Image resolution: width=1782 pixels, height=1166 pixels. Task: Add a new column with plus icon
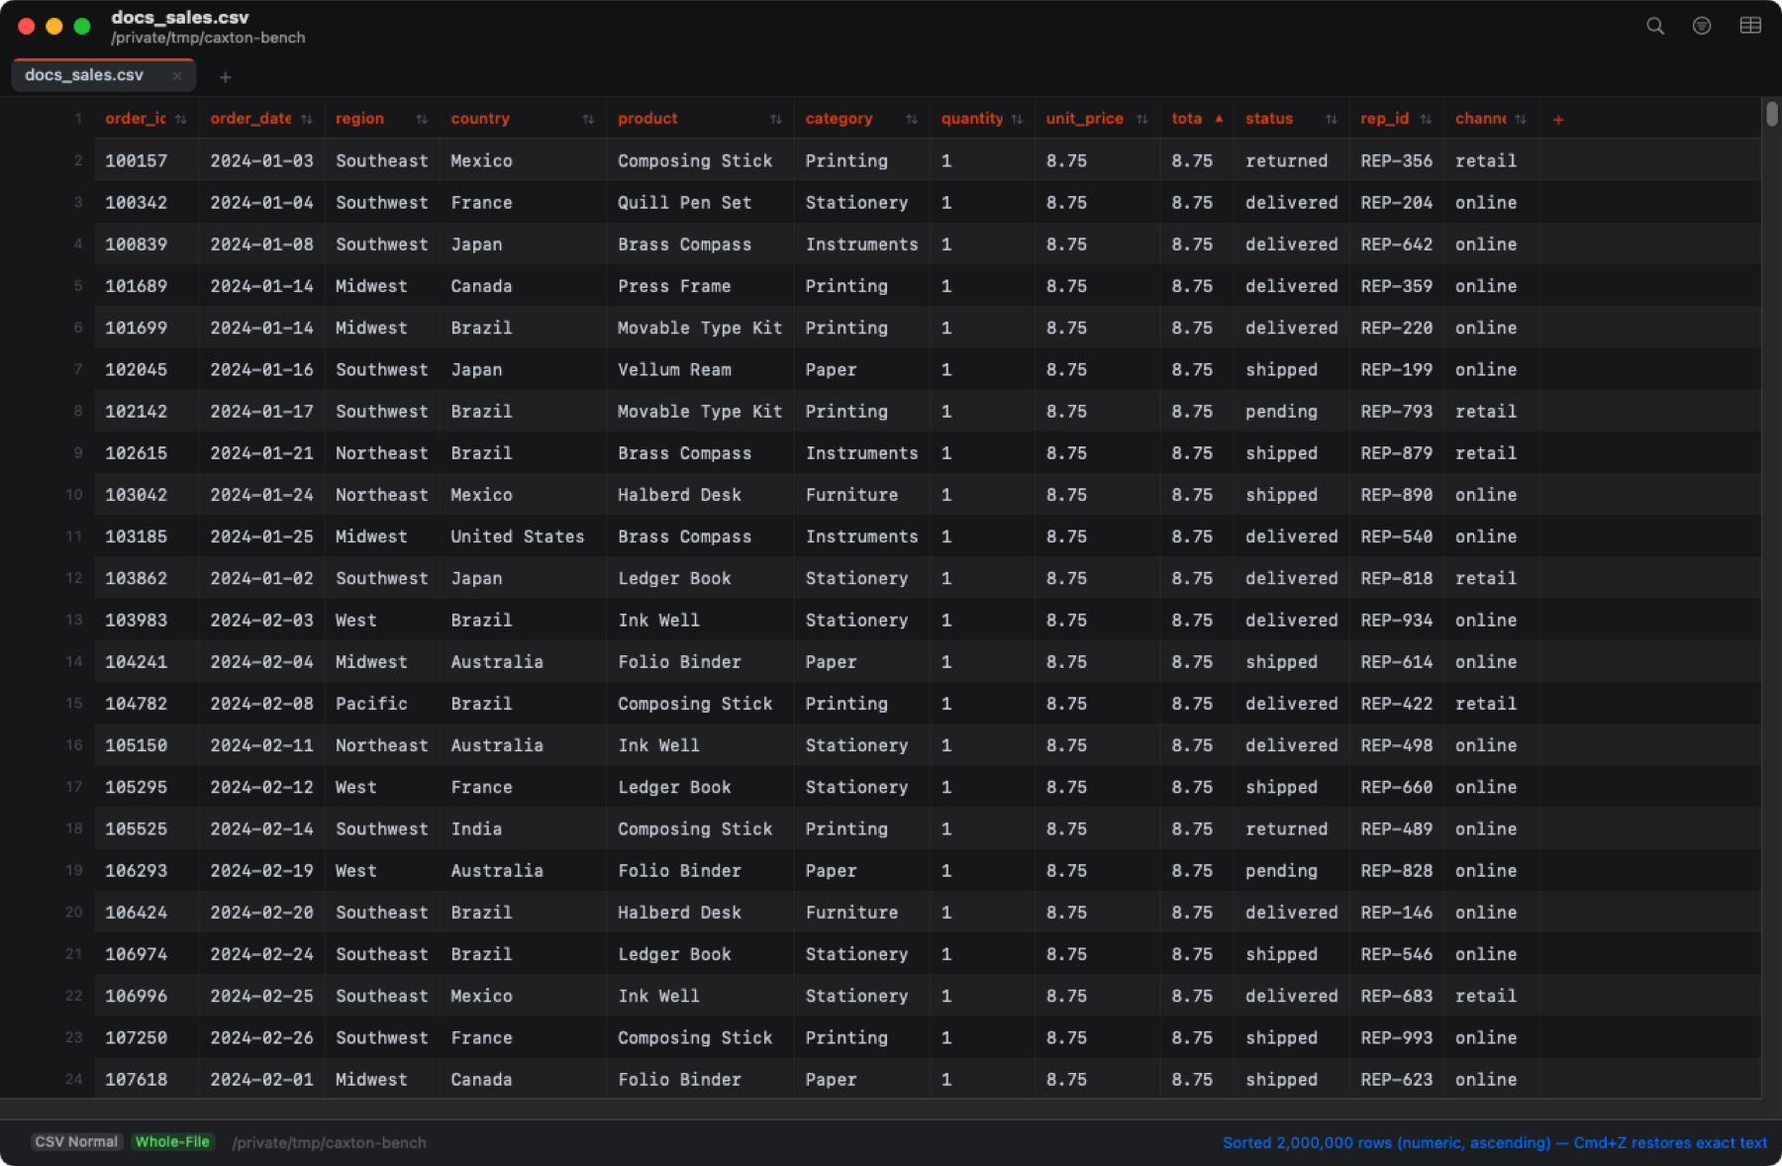[x=1558, y=119]
